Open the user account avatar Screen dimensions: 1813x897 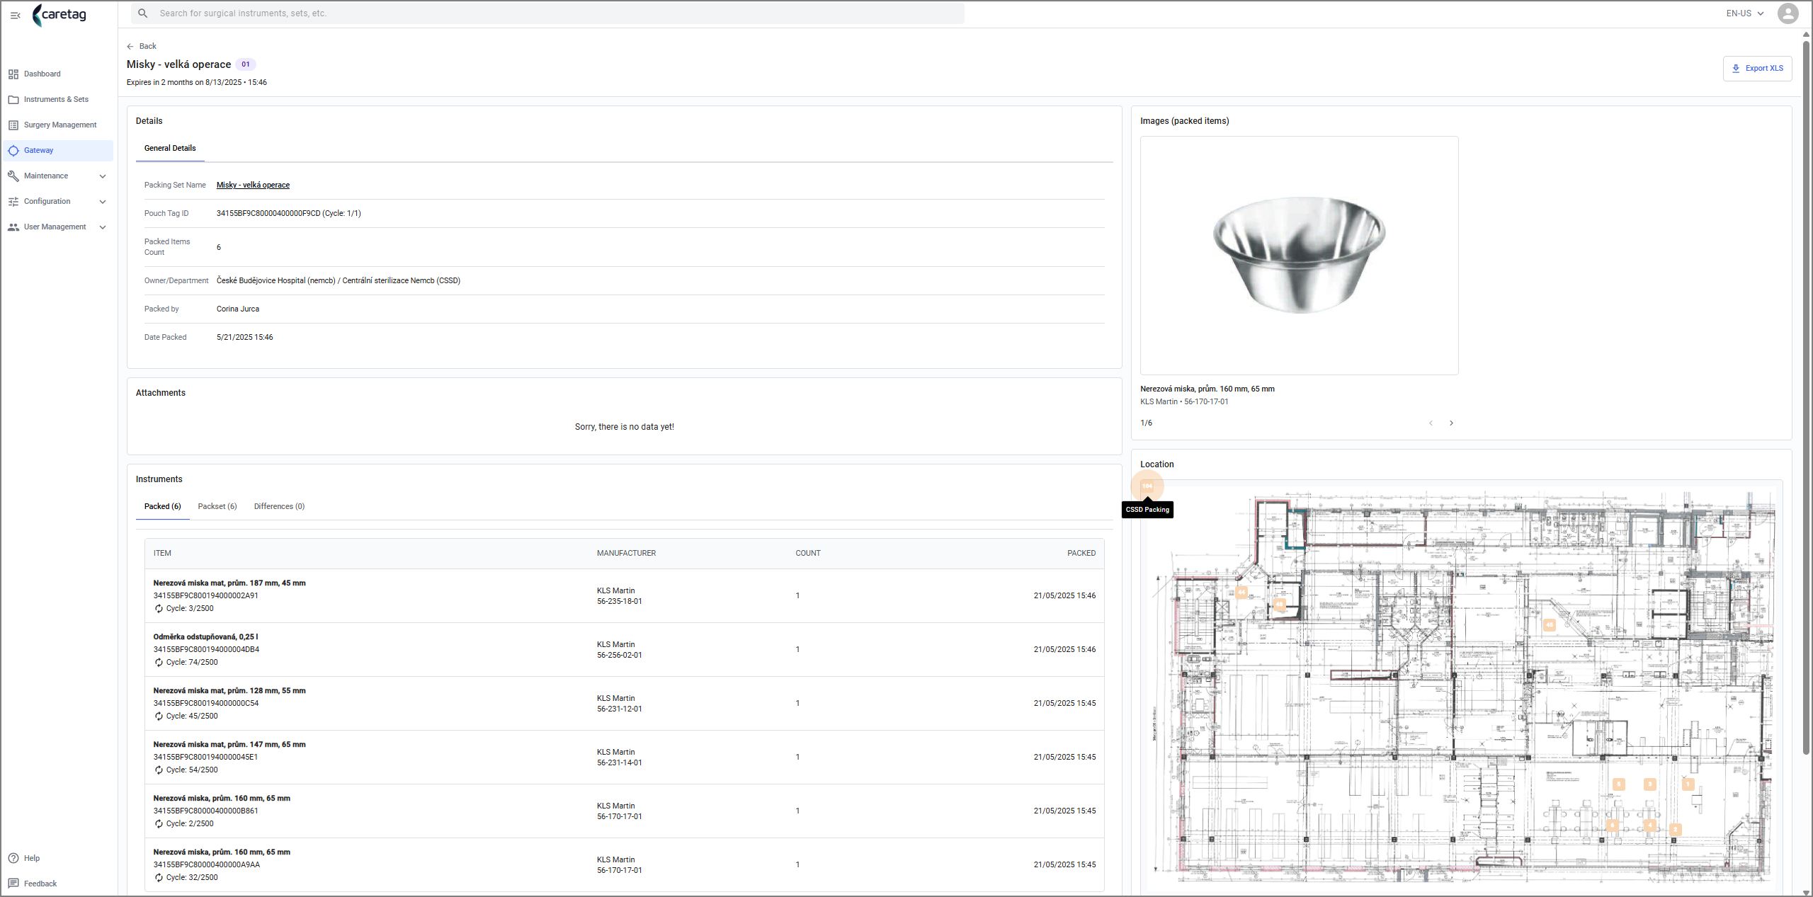coord(1788,13)
